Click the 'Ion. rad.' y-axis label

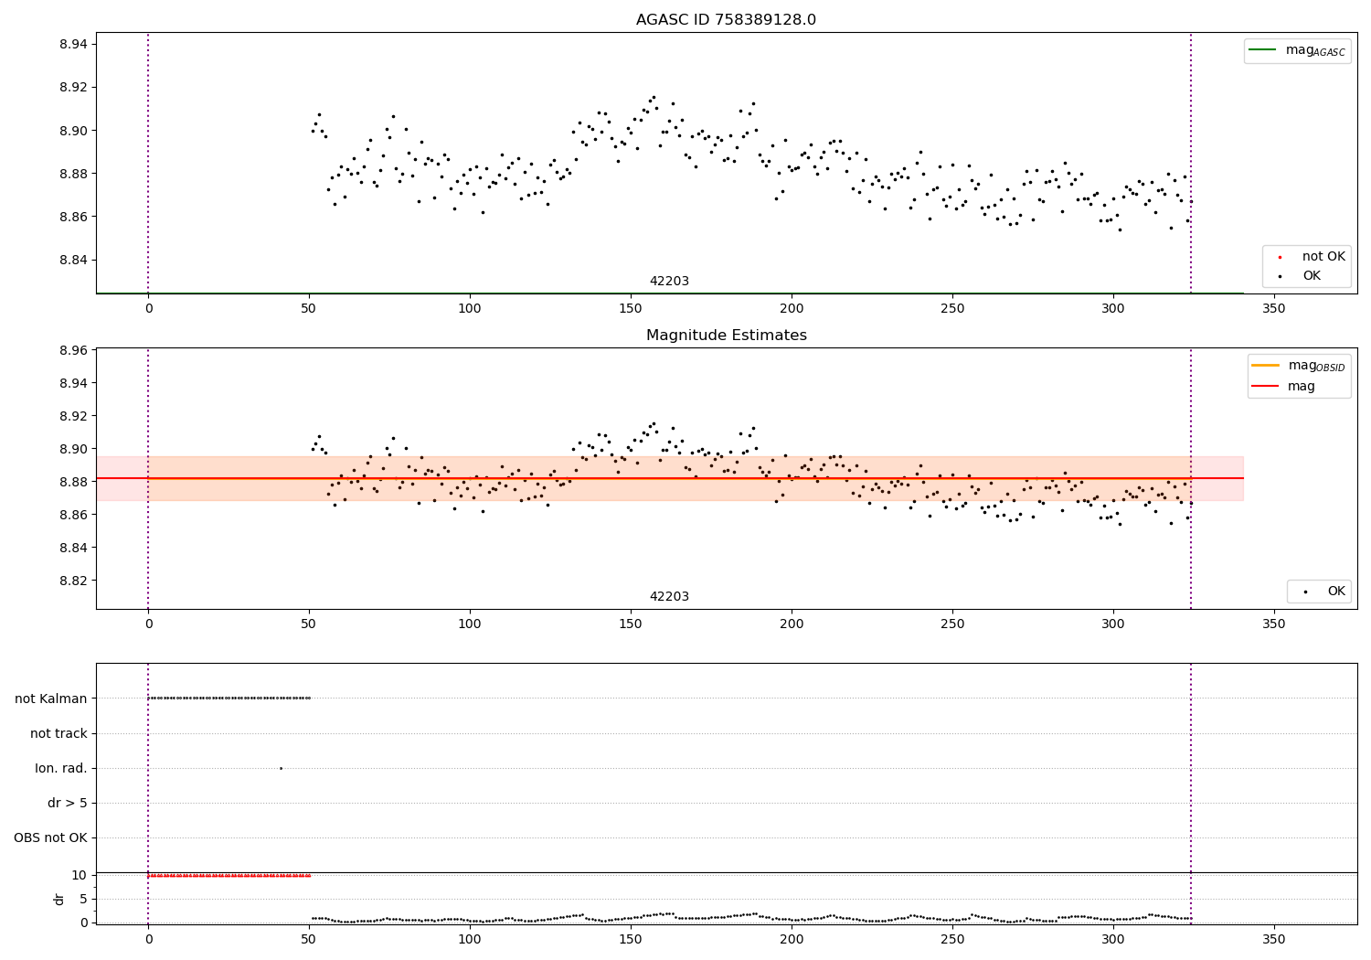pyautogui.click(x=61, y=768)
